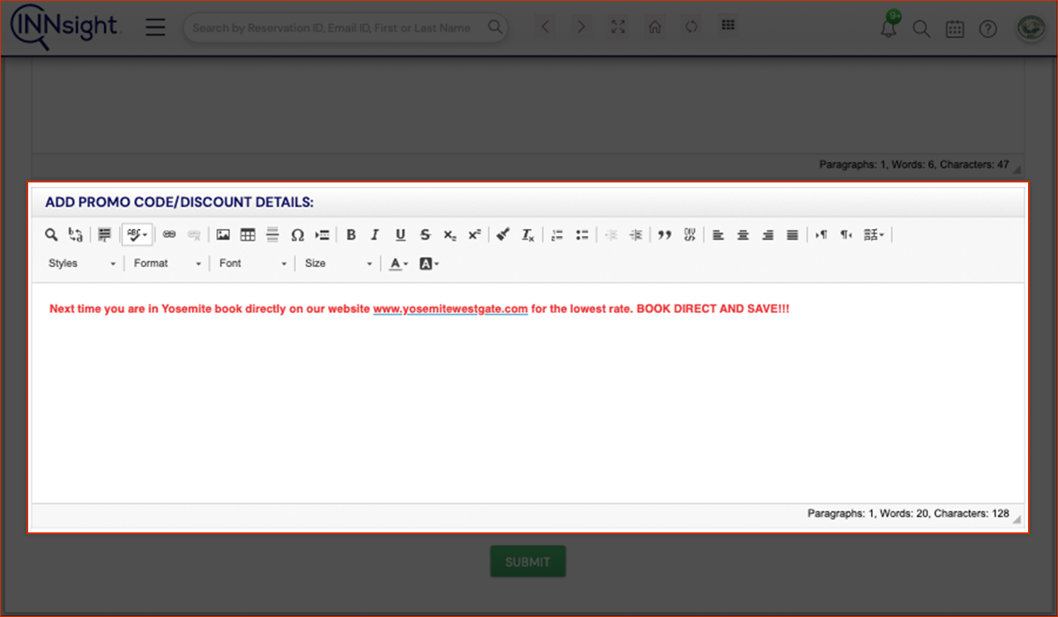Image resolution: width=1058 pixels, height=617 pixels.
Task: Toggle subscript formatting
Action: (x=450, y=234)
